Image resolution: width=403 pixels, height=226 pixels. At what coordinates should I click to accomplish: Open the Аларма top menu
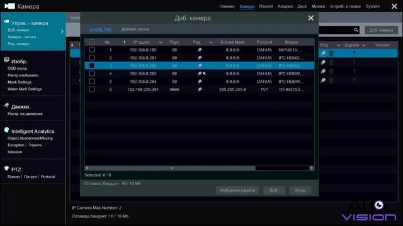point(285,6)
